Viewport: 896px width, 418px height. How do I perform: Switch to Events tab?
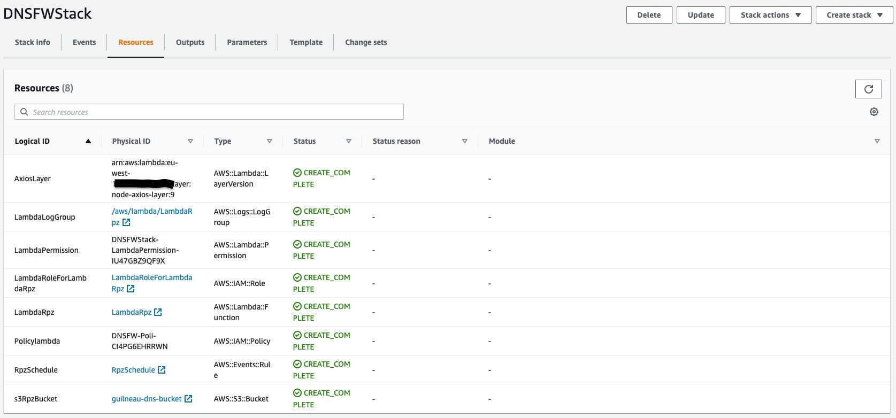click(x=85, y=42)
